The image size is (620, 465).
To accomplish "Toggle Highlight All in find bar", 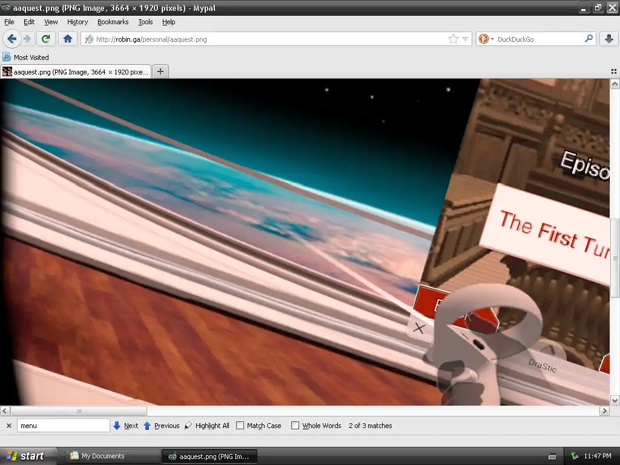I will (x=207, y=426).
